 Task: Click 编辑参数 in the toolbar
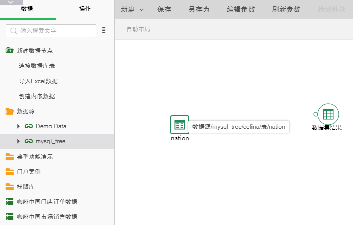tap(241, 10)
